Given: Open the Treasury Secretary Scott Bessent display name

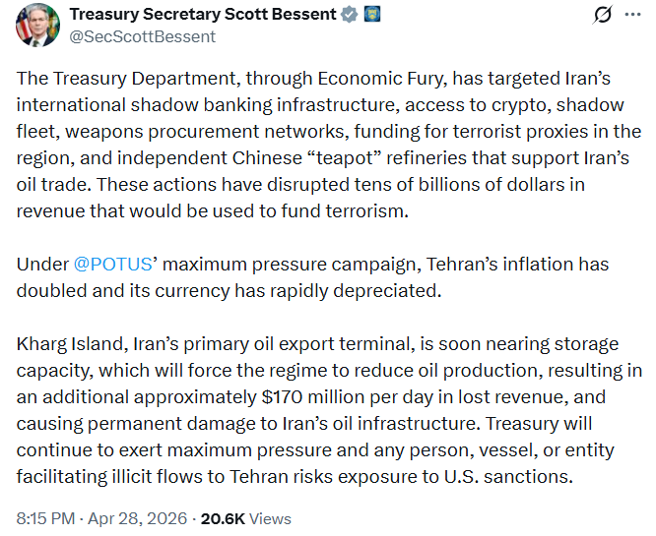Looking at the screenshot, I should pyautogui.click(x=203, y=14).
